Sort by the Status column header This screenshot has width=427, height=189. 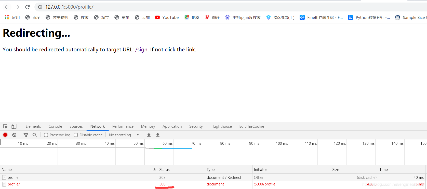click(181, 170)
